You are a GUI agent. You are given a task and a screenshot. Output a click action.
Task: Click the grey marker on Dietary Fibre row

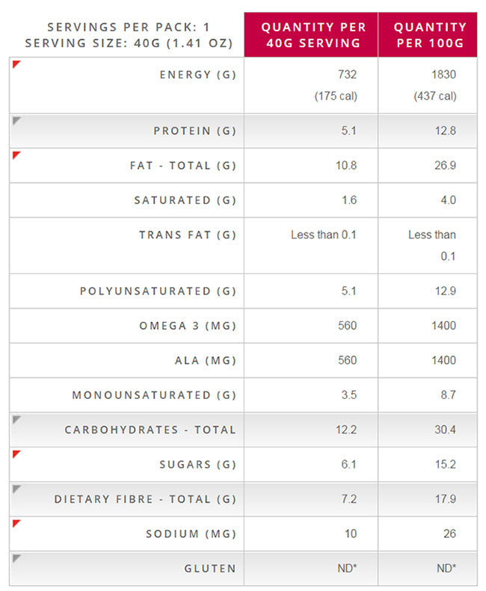[x=16, y=489]
